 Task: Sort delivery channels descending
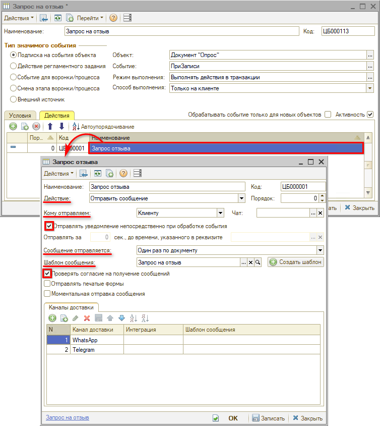(145, 318)
